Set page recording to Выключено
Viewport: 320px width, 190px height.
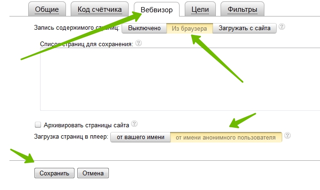coord(144,28)
